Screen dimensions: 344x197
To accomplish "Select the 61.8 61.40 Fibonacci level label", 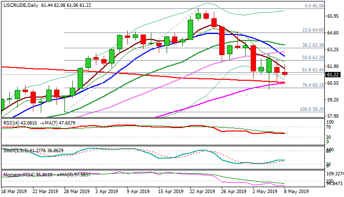I will click(x=313, y=70).
